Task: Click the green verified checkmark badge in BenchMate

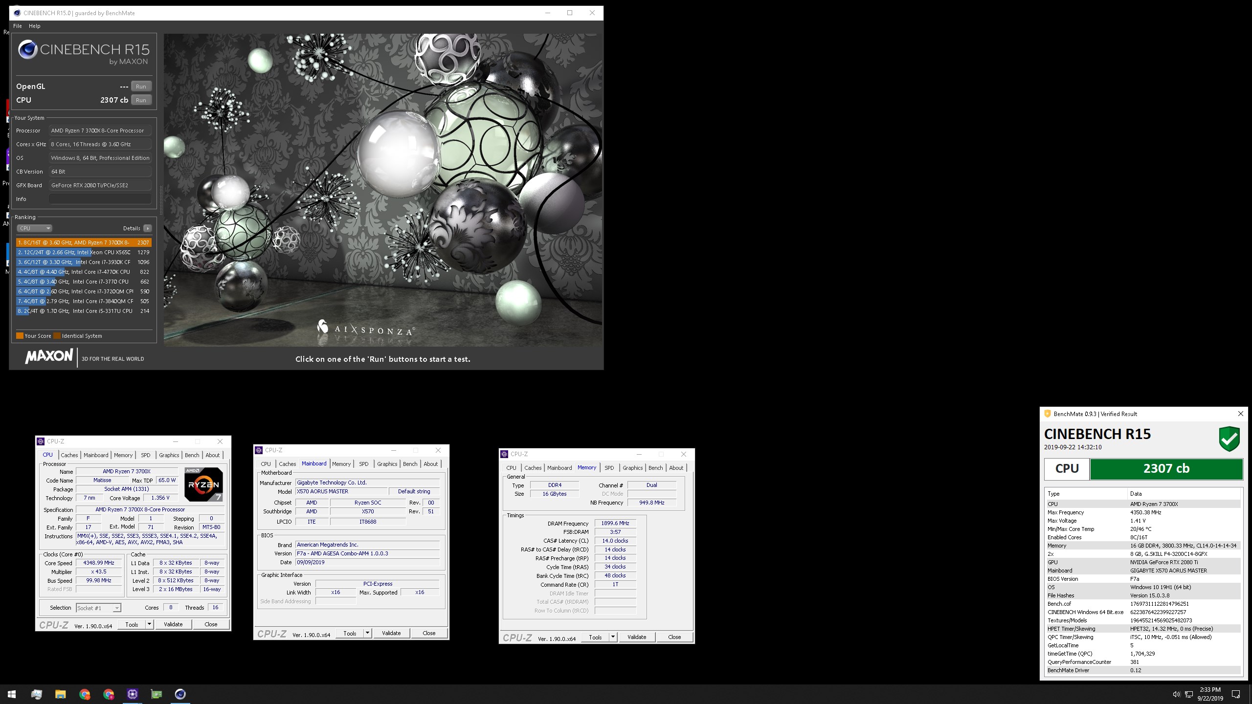Action: tap(1229, 439)
